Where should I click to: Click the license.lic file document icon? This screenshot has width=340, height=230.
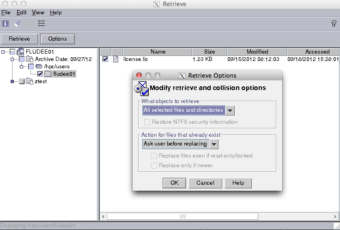click(115, 59)
